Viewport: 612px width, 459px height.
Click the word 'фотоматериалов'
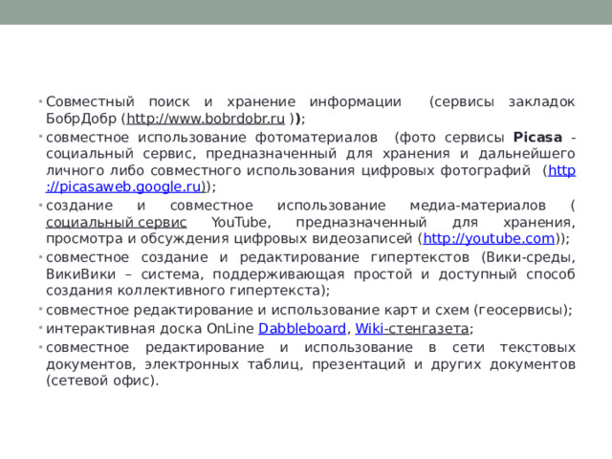[317, 138]
